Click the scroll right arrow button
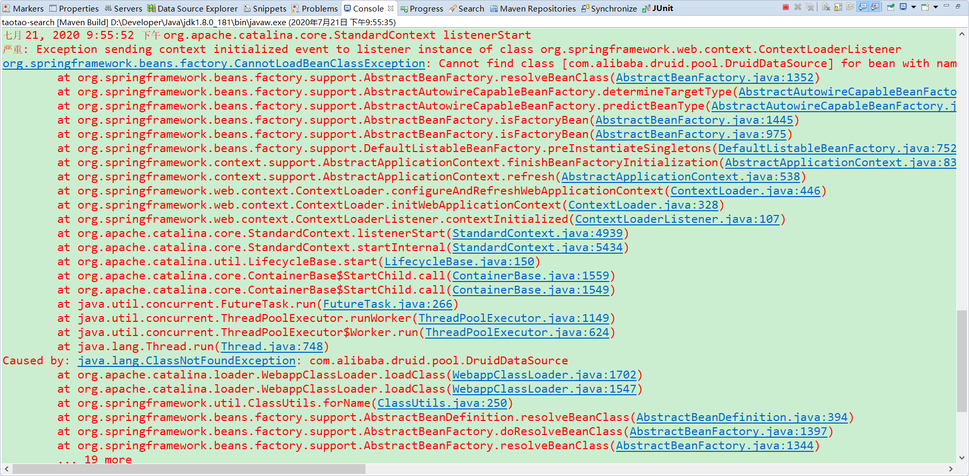The image size is (969, 476). click(951, 469)
